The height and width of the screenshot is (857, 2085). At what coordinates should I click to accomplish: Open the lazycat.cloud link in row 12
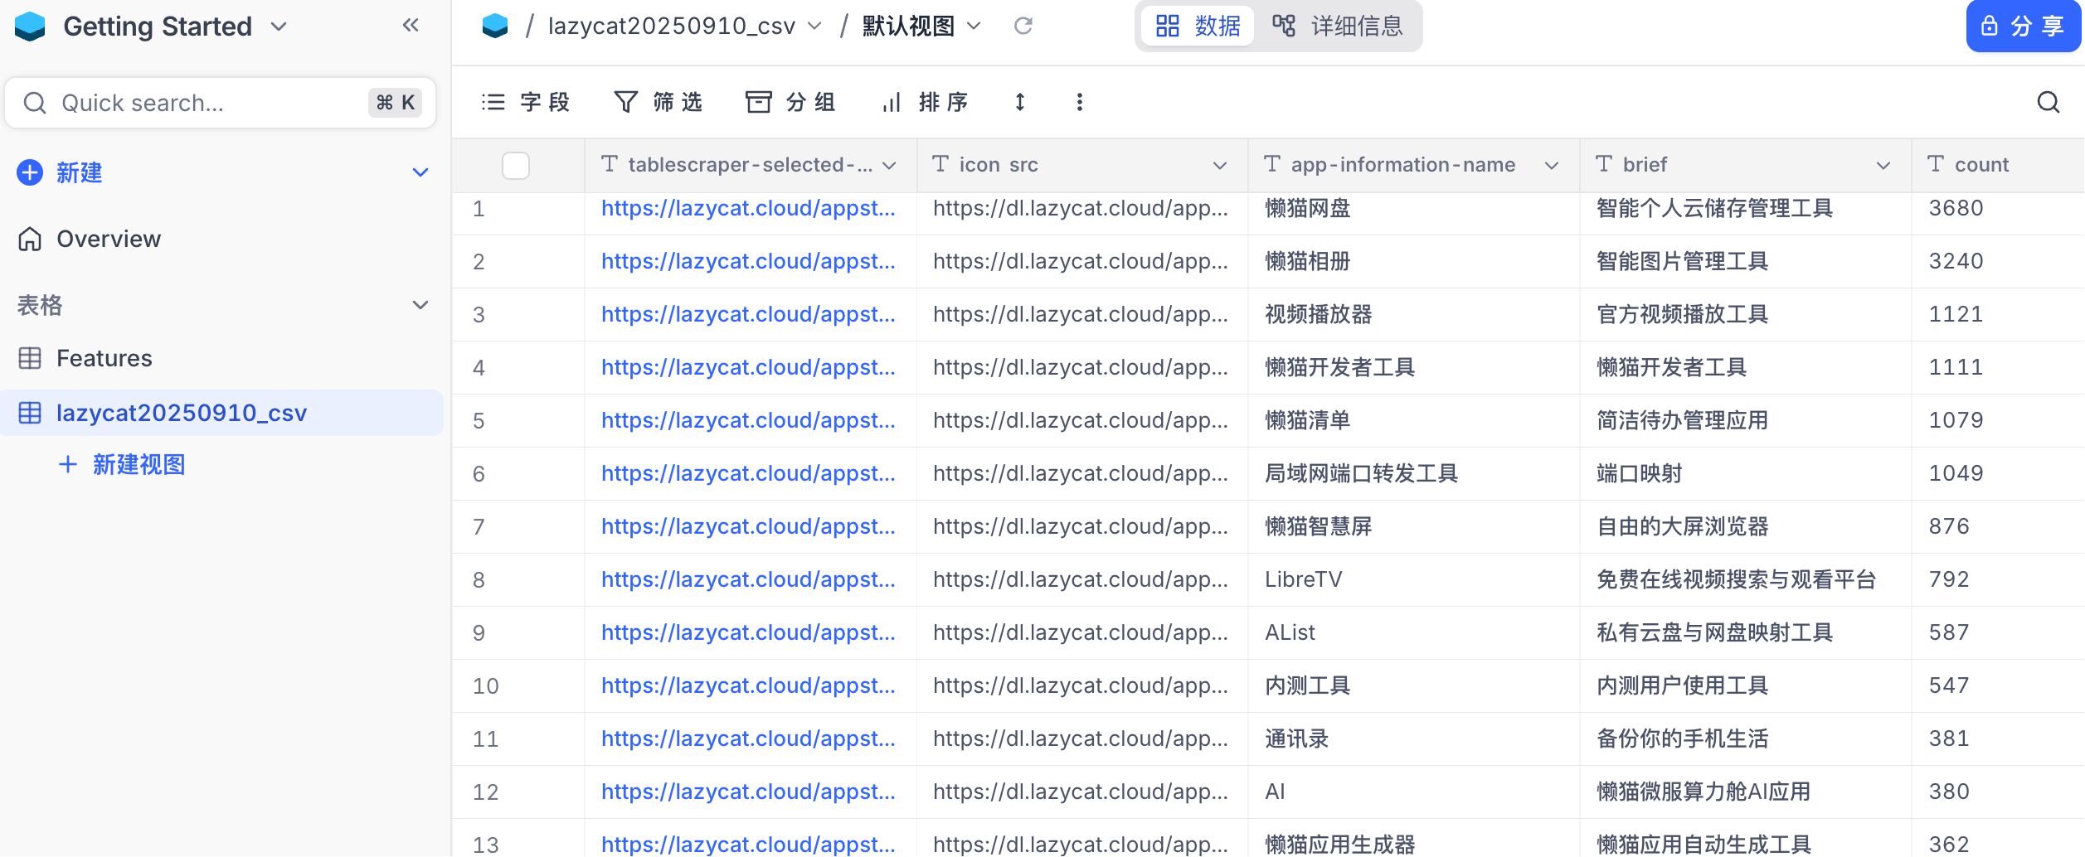tap(748, 792)
